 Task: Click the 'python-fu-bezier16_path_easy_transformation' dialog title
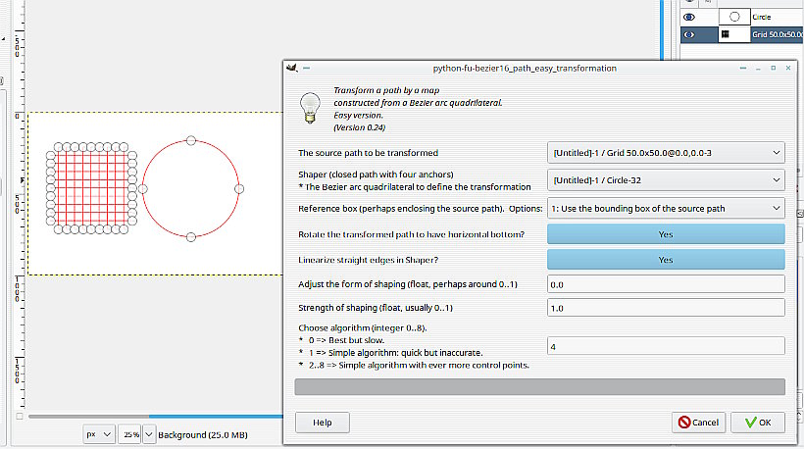pyautogui.click(x=525, y=69)
